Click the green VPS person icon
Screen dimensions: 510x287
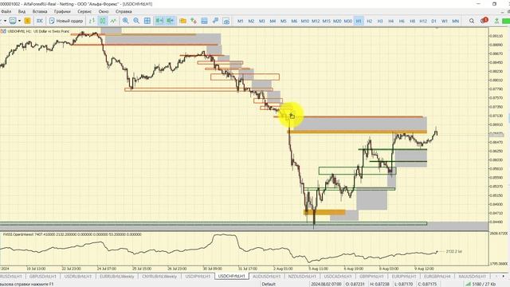point(496,21)
